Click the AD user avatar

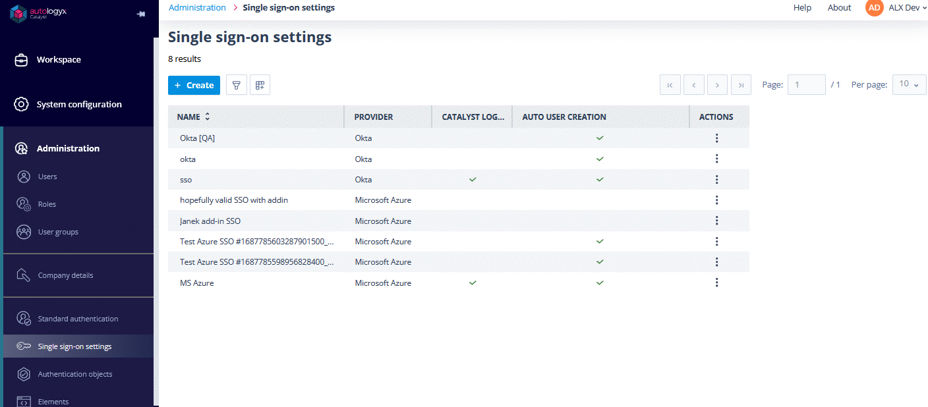pos(875,8)
